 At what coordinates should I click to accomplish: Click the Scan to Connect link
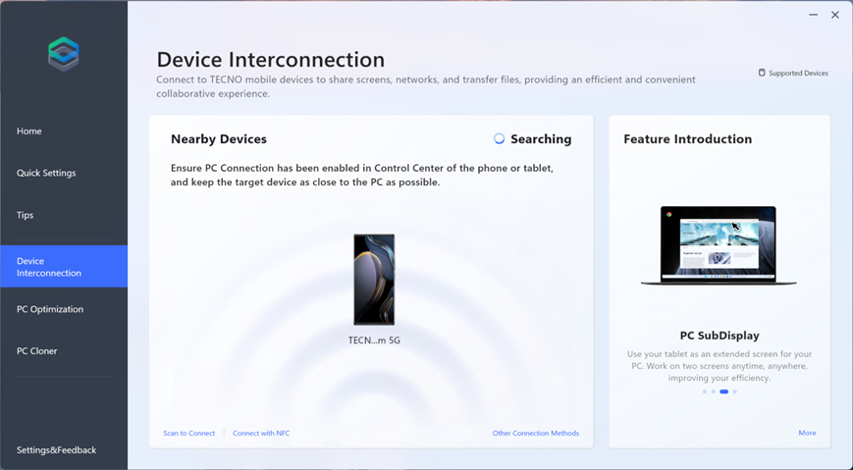point(189,433)
